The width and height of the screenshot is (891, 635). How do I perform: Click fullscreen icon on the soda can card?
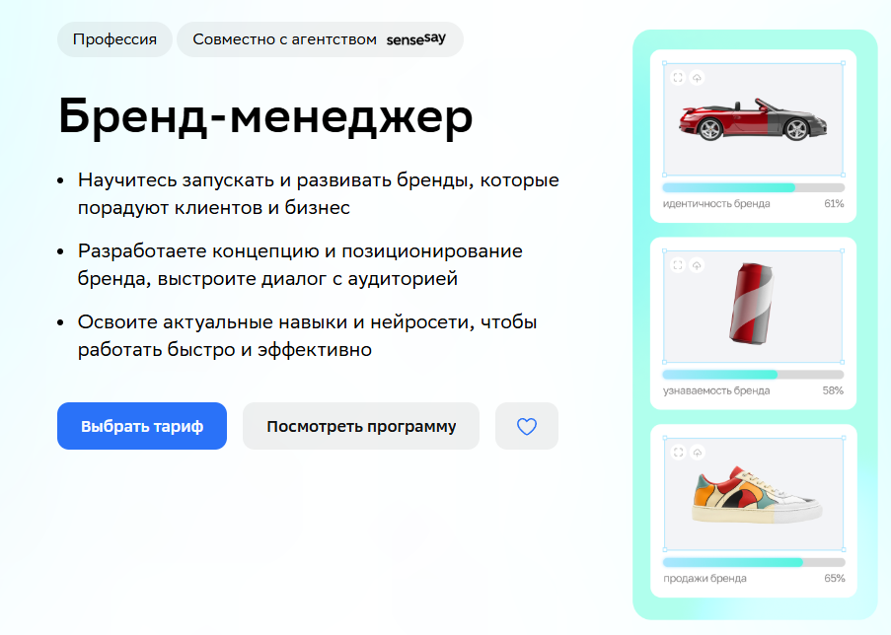678,264
